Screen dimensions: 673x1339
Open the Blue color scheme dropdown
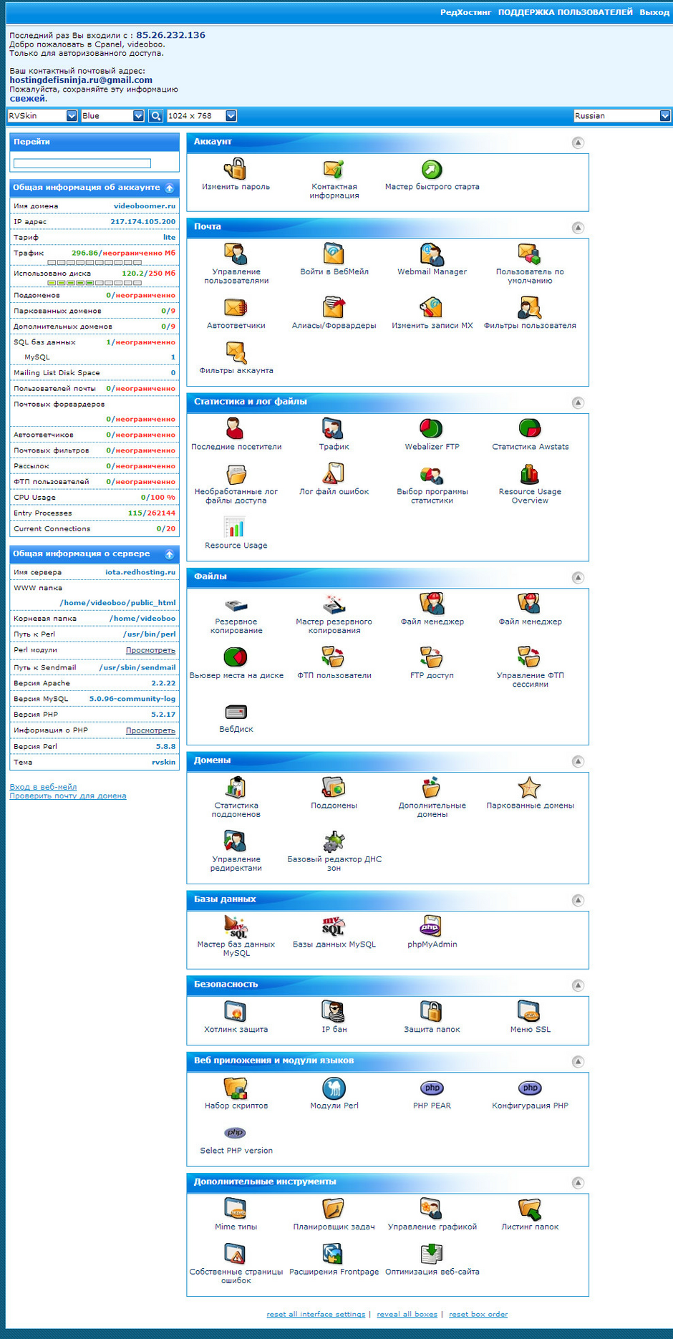click(112, 116)
